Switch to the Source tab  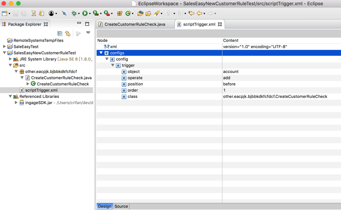[x=121, y=206]
